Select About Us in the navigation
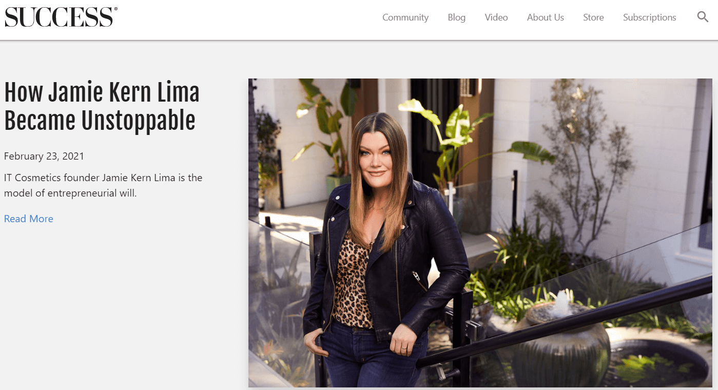Viewport: 718px width, 390px height. (x=546, y=17)
